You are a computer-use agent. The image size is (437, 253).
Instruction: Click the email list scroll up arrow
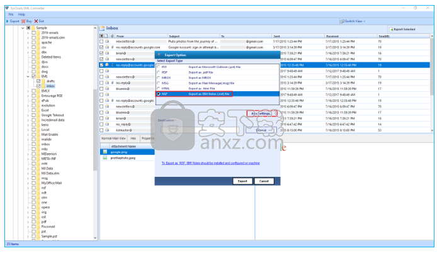pos(432,37)
